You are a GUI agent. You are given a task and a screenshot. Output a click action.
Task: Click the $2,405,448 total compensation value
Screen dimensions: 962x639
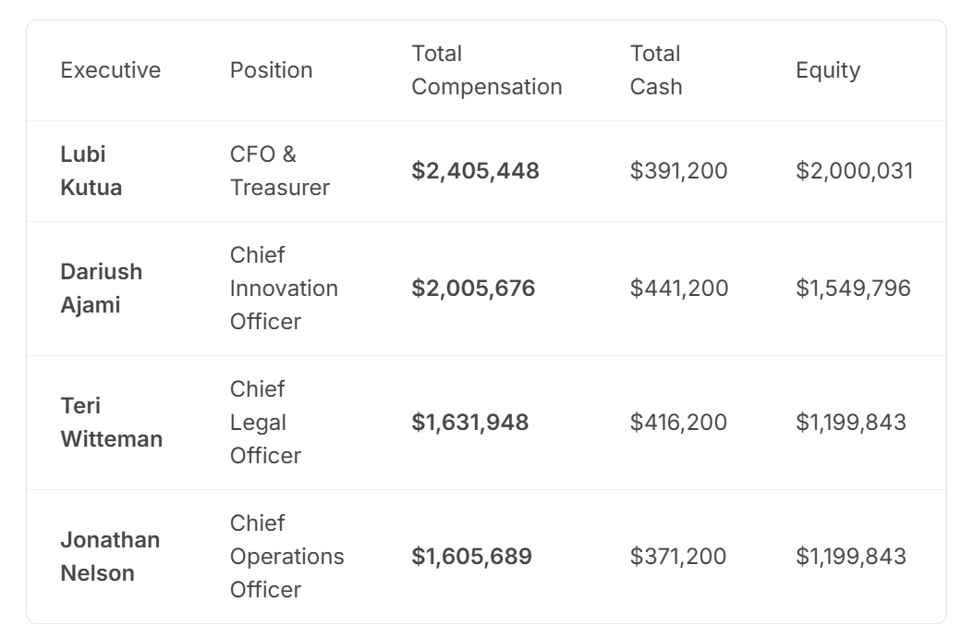coord(475,171)
